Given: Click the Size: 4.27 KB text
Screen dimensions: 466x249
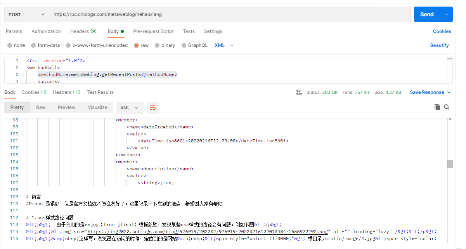Looking at the screenshot, I should click(x=388, y=92).
